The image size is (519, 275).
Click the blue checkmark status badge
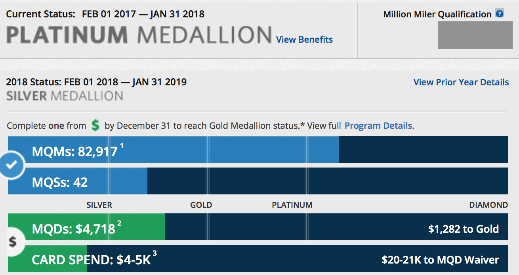click(12, 165)
